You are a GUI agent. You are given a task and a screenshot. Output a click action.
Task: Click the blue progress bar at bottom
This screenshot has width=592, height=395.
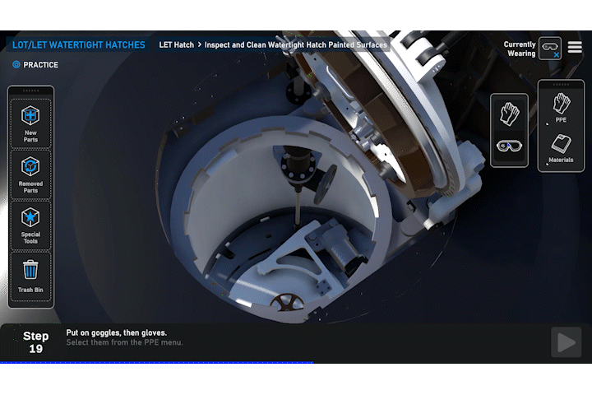(156, 362)
